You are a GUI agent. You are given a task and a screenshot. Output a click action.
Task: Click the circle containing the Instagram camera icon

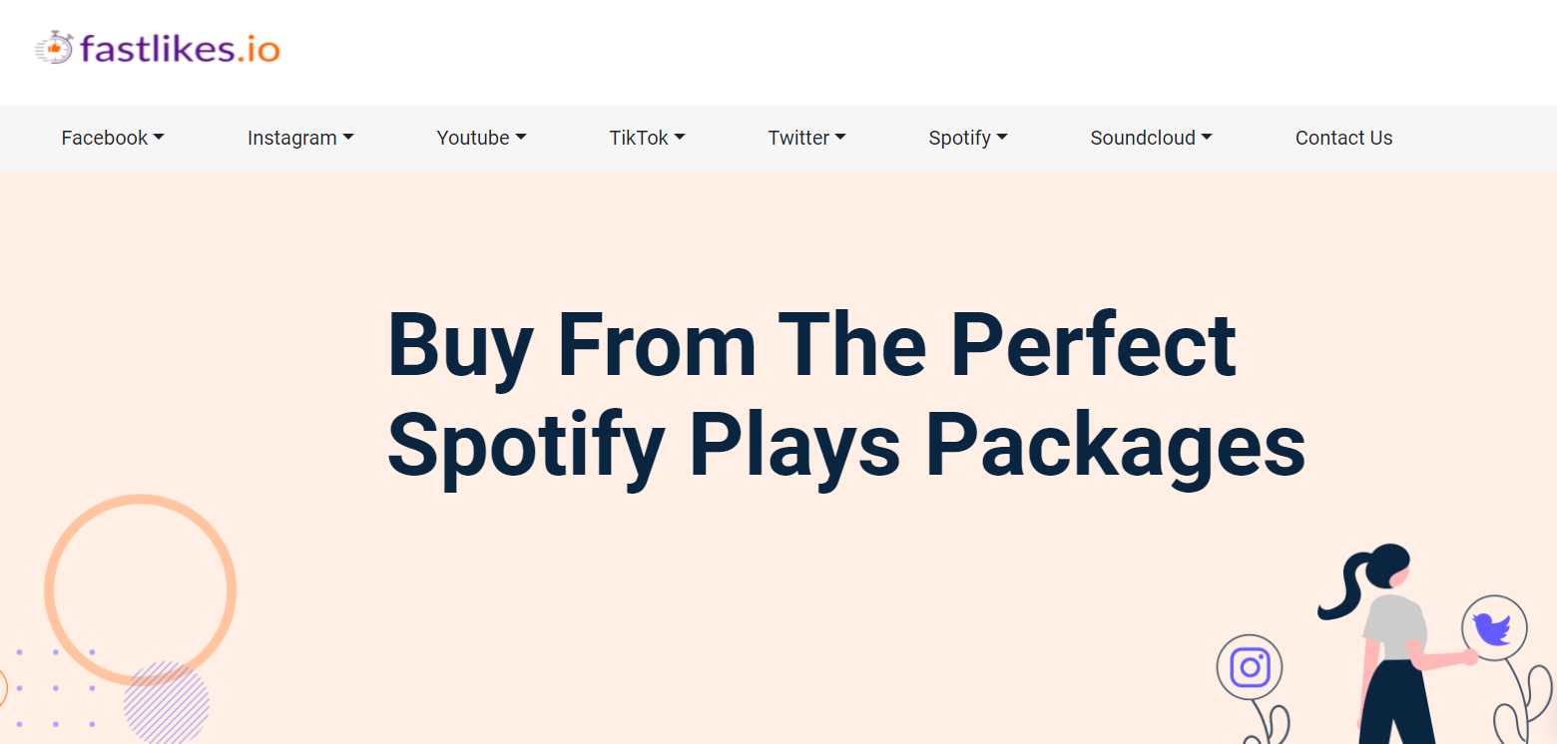(x=1249, y=666)
